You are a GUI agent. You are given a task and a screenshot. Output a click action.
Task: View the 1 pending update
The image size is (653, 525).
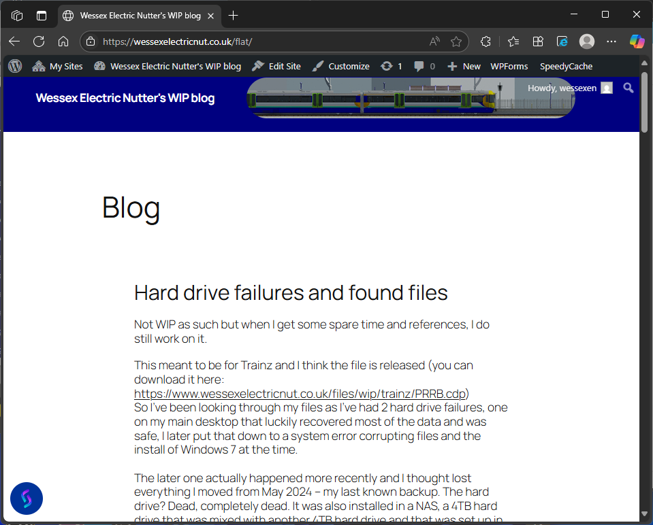point(391,66)
